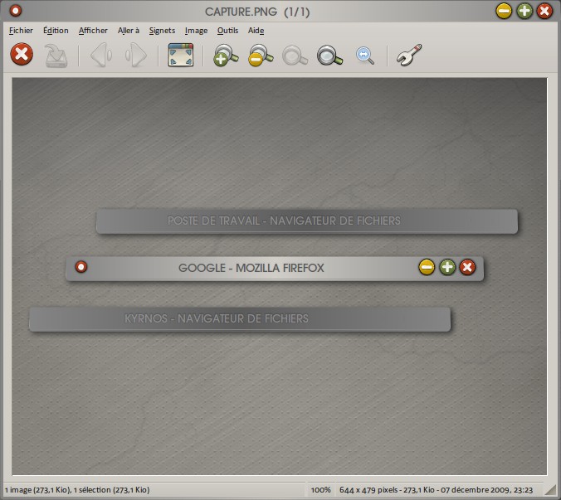Click the red circle menu icon on the Firefox bar

point(80,267)
